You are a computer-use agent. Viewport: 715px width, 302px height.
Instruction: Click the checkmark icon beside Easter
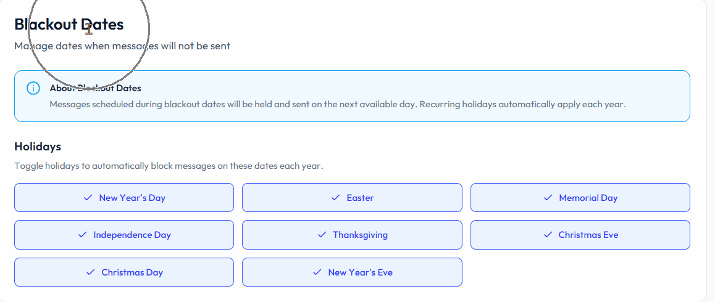[x=336, y=198]
